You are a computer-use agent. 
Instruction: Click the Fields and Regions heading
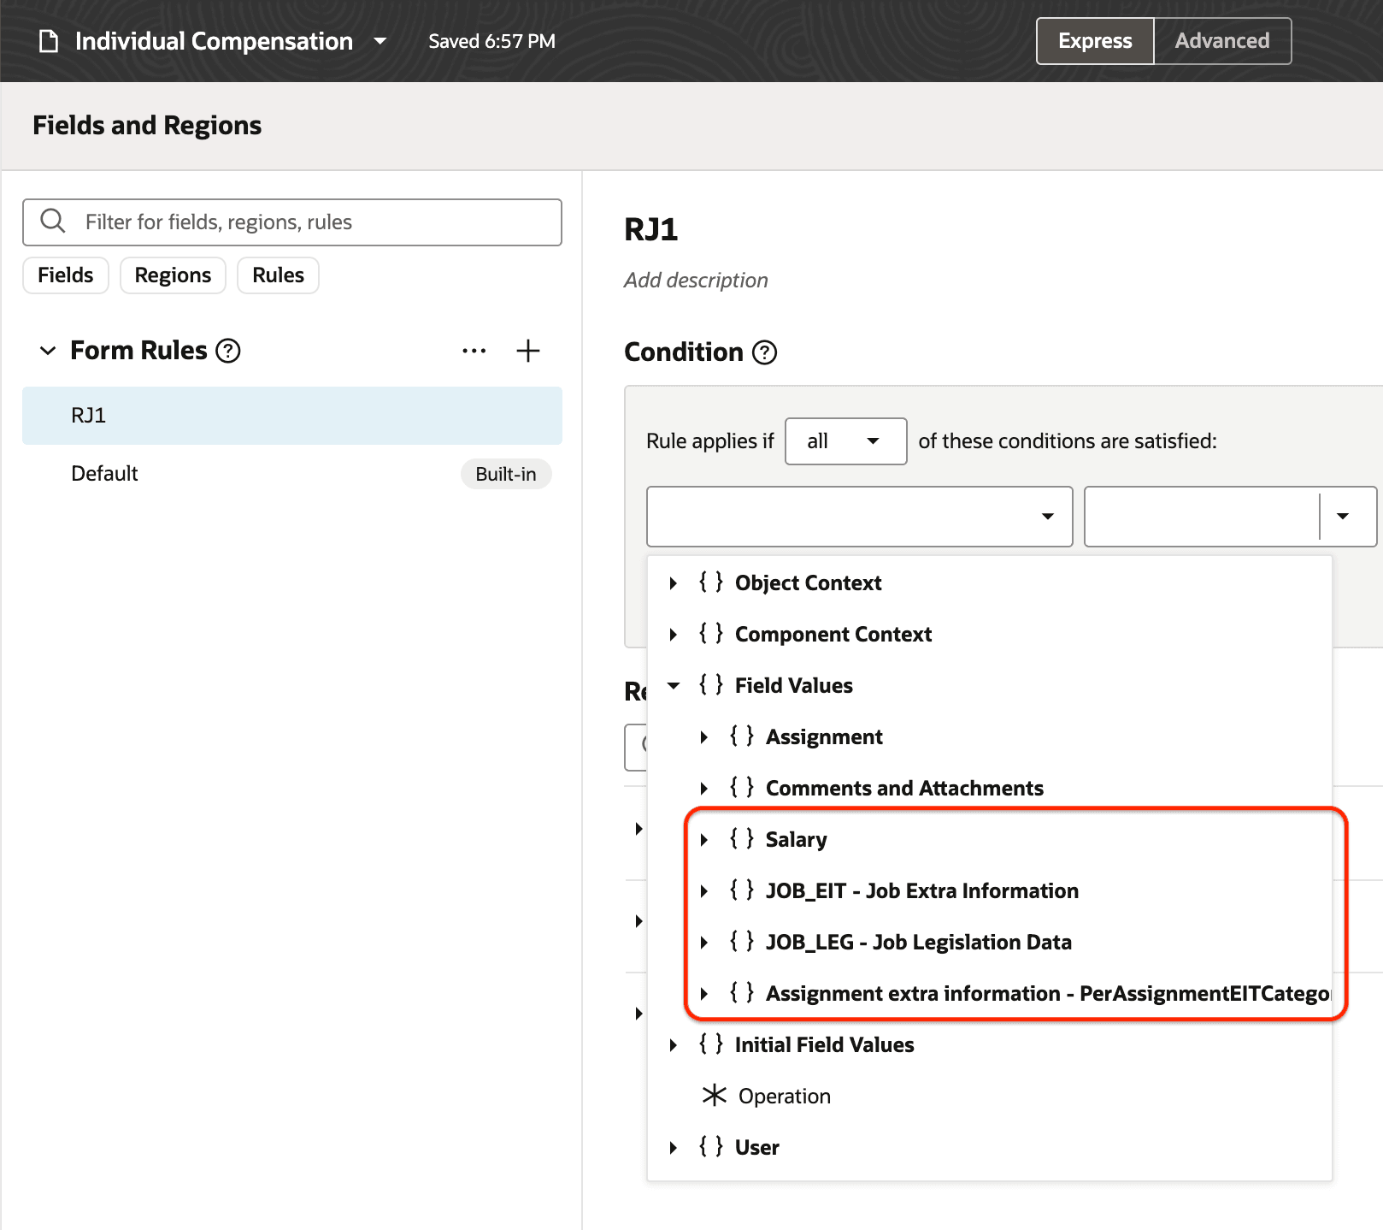click(147, 126)
